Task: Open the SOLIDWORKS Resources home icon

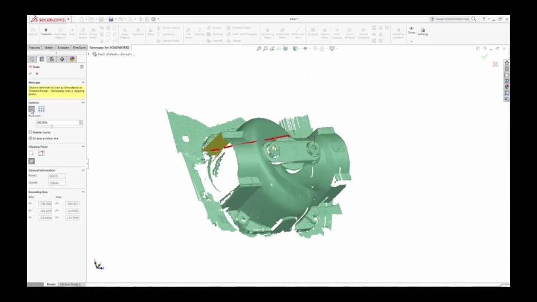Action: (507, 63)
